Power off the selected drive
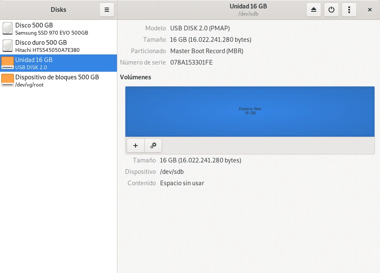The image size is (380, 273). [x=331, y=10]
